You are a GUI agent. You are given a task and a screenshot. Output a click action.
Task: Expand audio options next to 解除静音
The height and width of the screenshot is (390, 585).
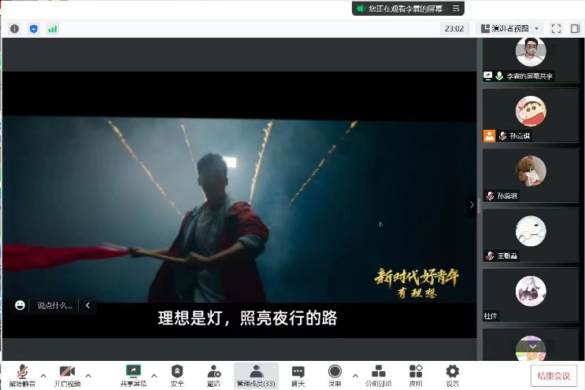pos(43,376)
